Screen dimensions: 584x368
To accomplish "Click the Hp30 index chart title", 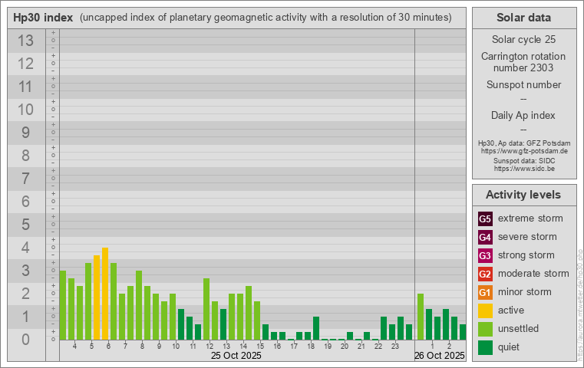I will coord(43,17).
